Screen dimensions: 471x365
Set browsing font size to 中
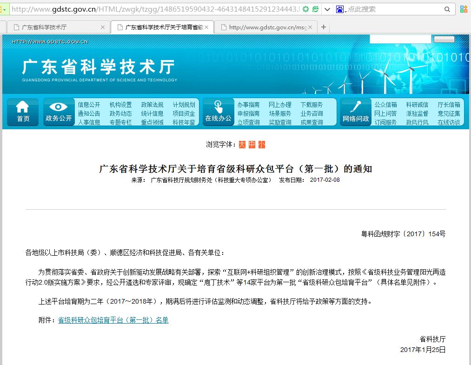click(252, 145)
